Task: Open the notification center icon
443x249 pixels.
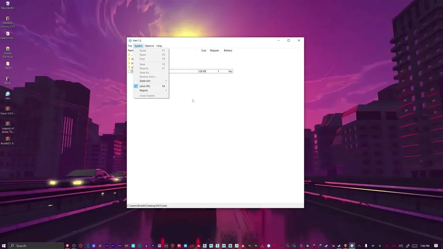Action: [x=436, y=246]
